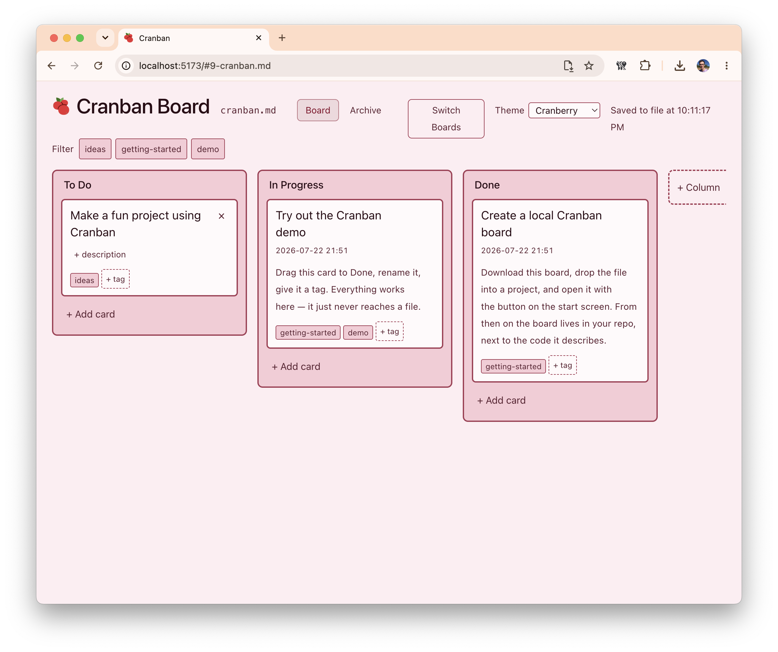The image size is (778, 652).
Task: Click the 'Create a local Cranban board' title
Action: (x=541, y=224)
